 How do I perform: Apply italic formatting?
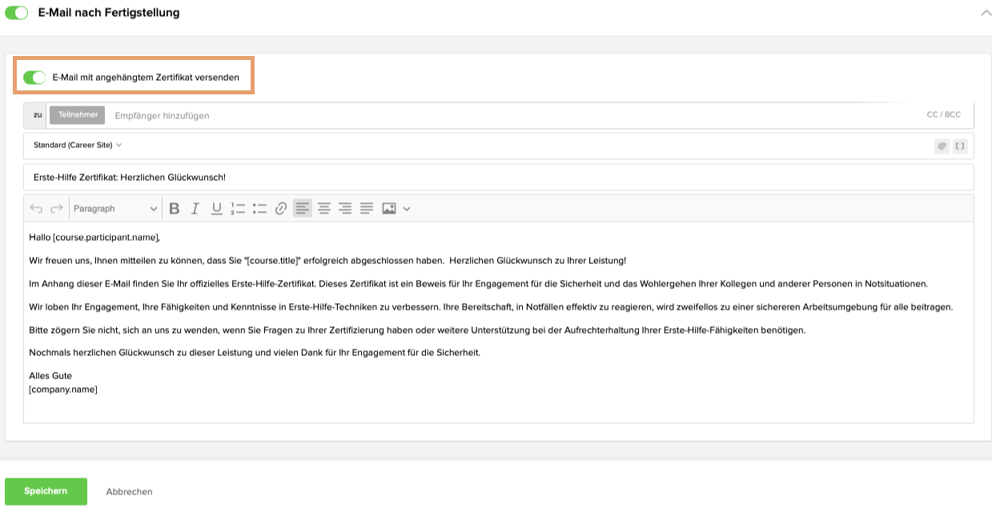[195, 208]
